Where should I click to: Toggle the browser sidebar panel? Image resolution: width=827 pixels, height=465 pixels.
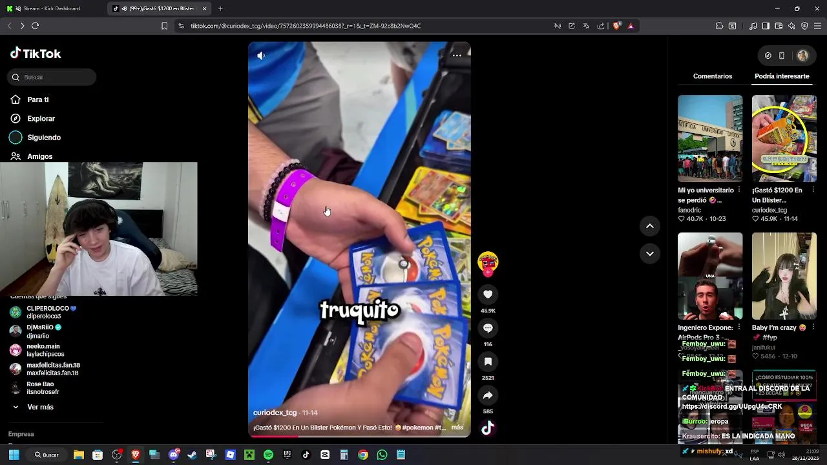tap(766, 26)
